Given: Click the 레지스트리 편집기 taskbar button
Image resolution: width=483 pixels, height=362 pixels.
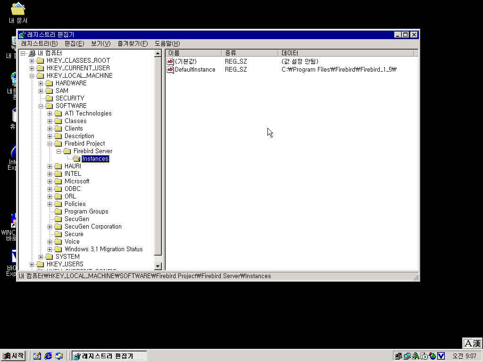Looking at the screenshot, I should [x=109, y=356].
